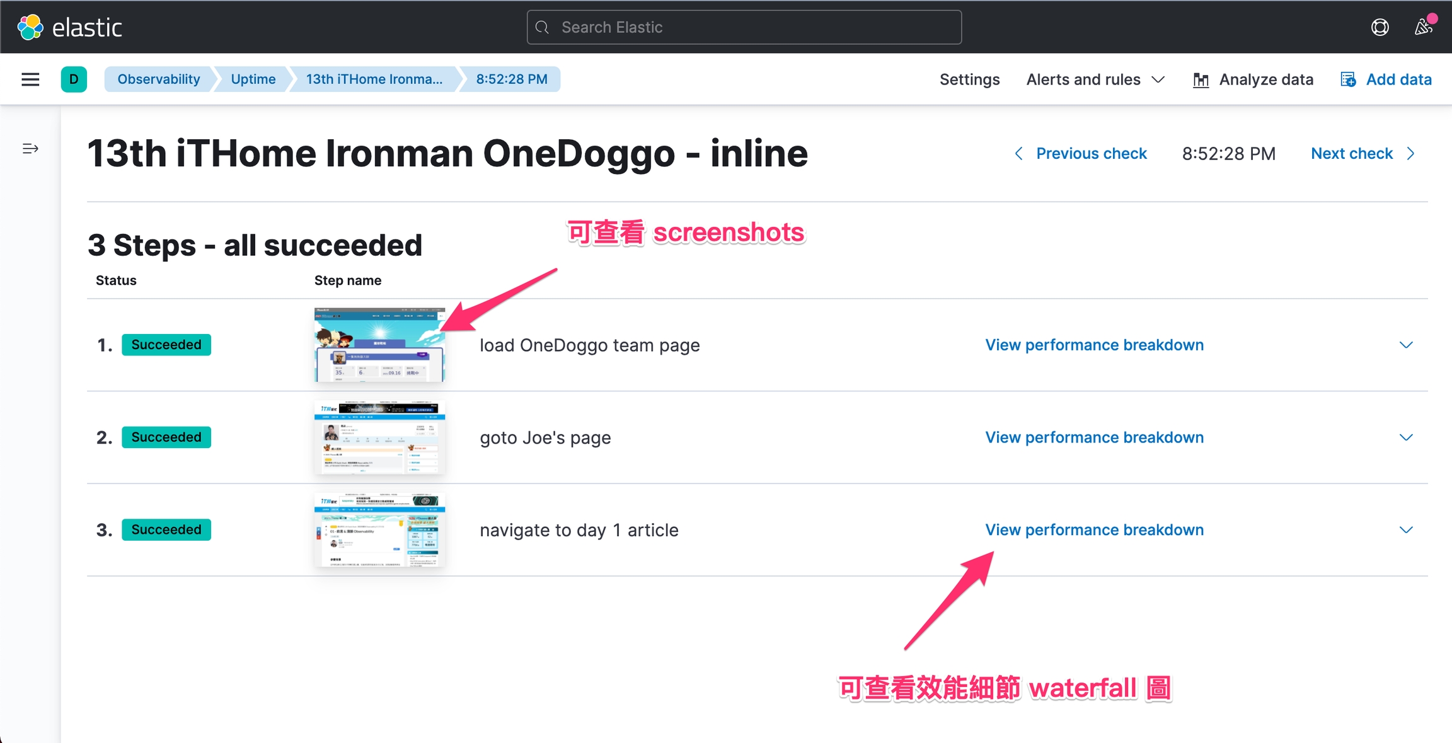Image resolution: width=1452 pixels, height=743 pixels.
Task: Open screenshot thumbnail of goto Joe's page
Action: 379,437
